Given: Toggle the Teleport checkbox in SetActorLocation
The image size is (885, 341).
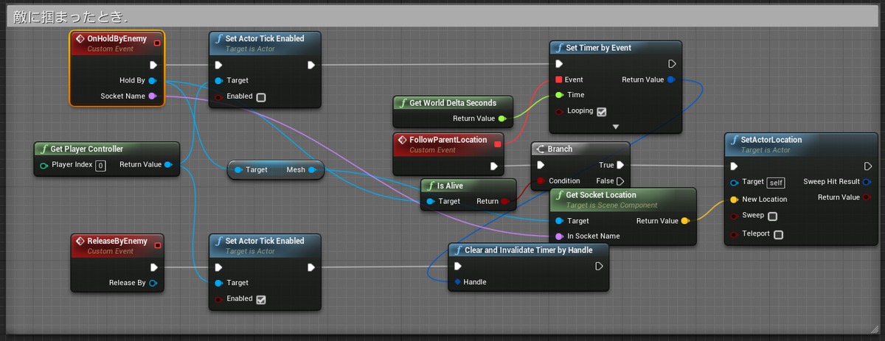Looking at the screenshot, I should tap(778, 234).
